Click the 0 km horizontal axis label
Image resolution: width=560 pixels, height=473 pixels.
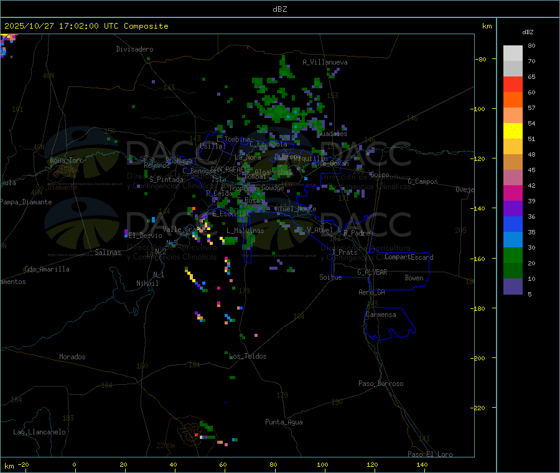[x=74, y=464]
